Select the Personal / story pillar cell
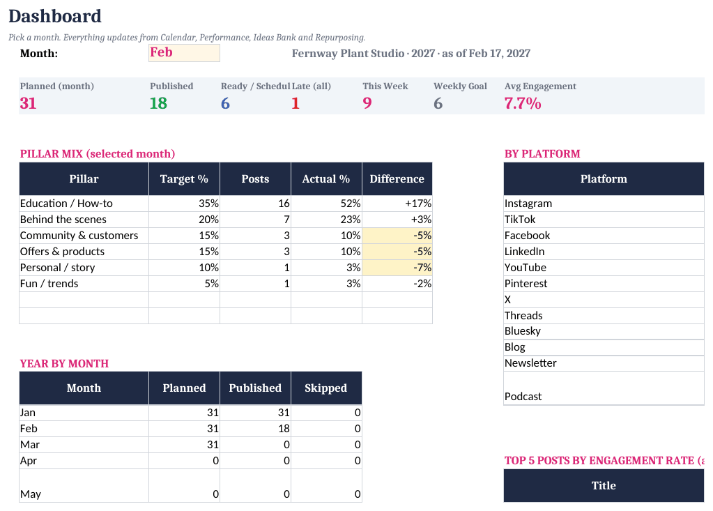 (x=84, y=267)
